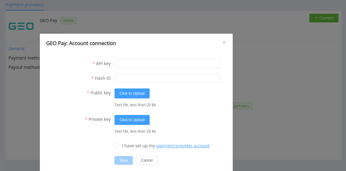The height and width of the screenshot is (171, 346).
Task: Click the Public key file size hint
Action: [135, 105]
